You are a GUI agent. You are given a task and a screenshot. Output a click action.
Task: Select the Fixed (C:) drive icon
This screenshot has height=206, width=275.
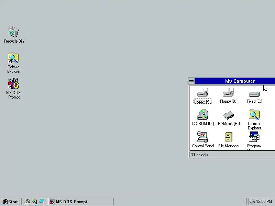[254, 94]
